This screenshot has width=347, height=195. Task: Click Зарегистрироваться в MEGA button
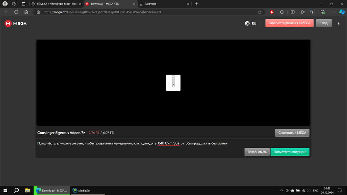coord(289,23)
